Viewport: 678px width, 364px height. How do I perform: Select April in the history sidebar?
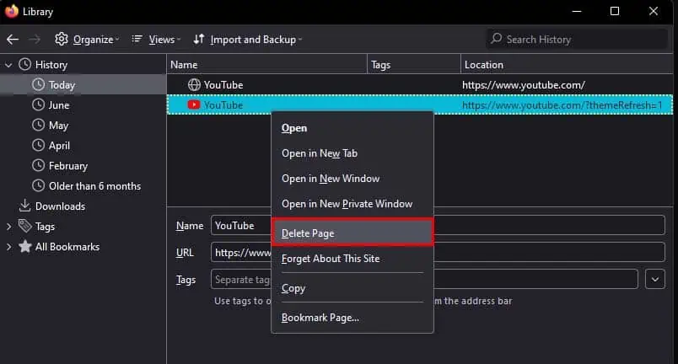pos(83,146)
